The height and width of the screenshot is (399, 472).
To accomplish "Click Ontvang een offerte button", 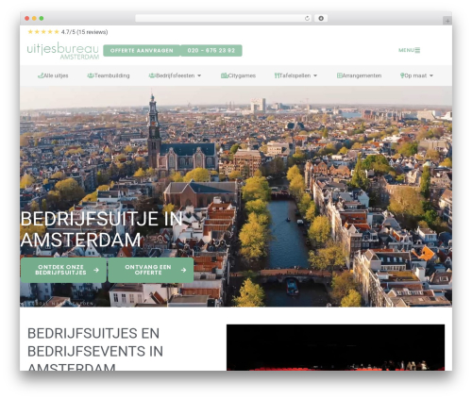I will click(x=151, y=270).
